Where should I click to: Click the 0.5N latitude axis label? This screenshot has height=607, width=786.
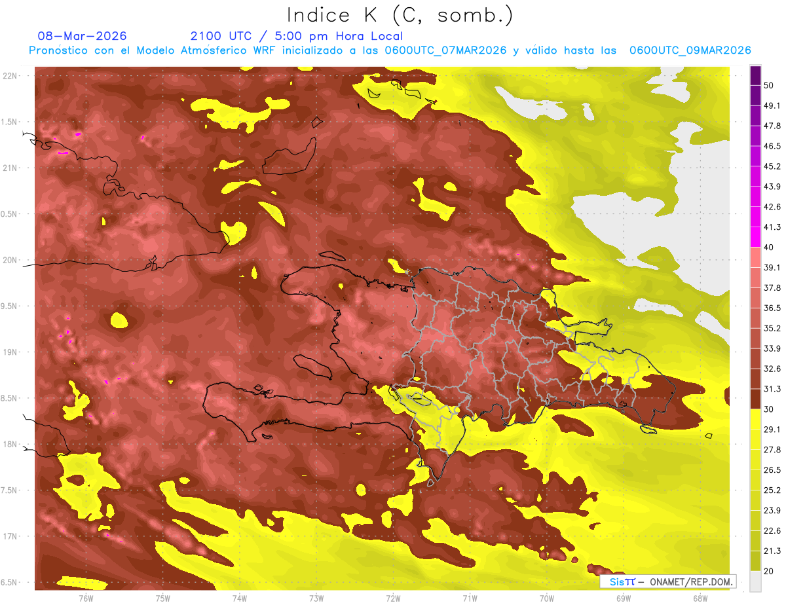10,214
